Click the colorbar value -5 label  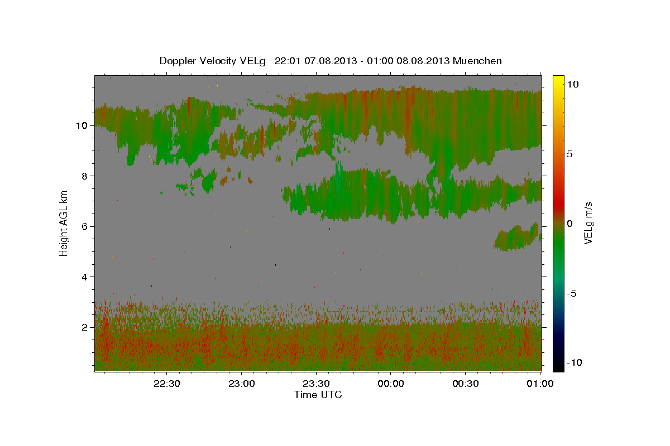click(x=572, y=294)
